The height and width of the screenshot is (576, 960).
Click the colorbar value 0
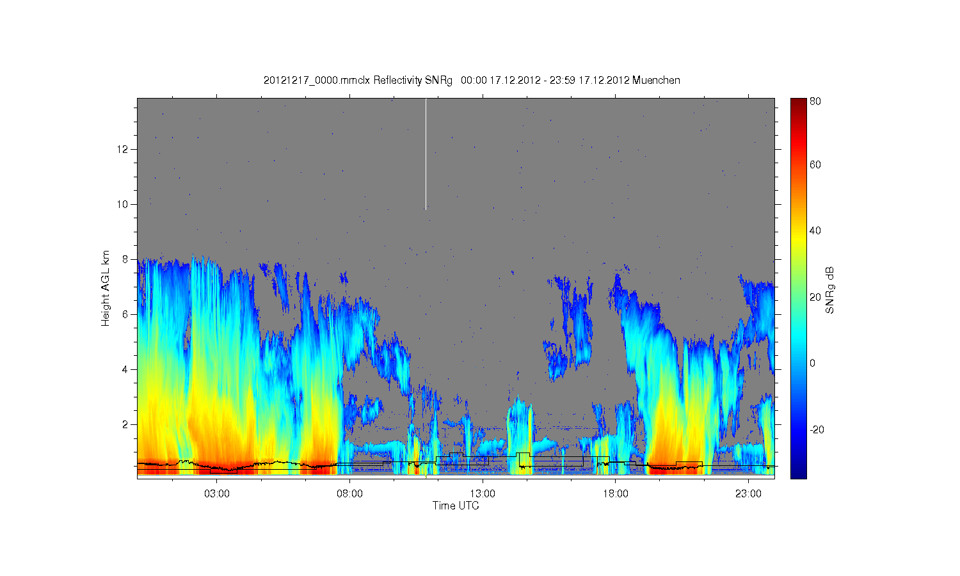pos(813,364)
